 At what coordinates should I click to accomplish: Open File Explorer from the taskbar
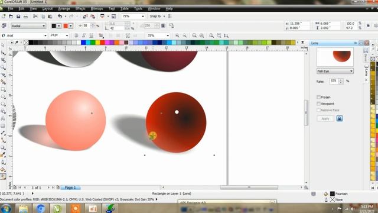(x=24, y=208)
